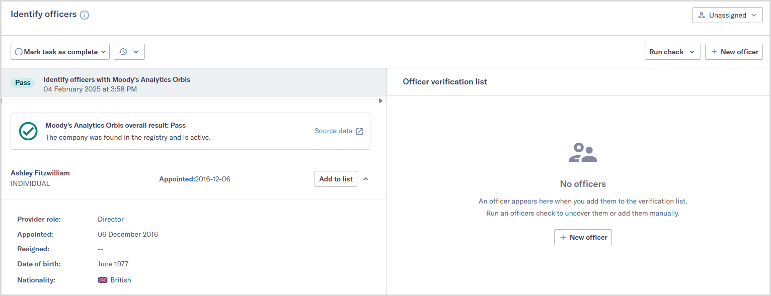This screenshot has width=771, height=296.
Task: Click the Director provider role link
Action: [x=111, y=219]
